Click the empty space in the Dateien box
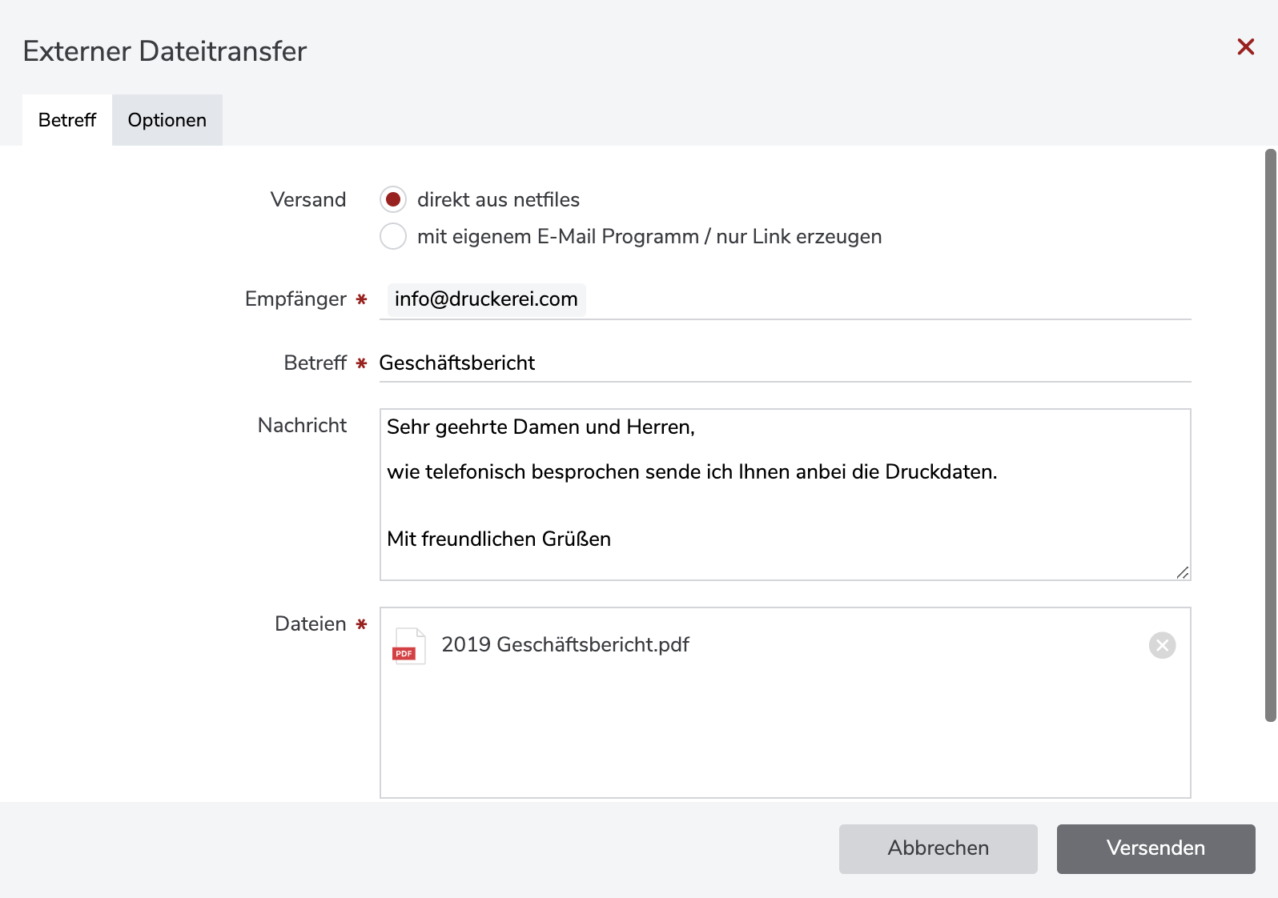Screen dimensions: 1278x898 tap(785, 736)
